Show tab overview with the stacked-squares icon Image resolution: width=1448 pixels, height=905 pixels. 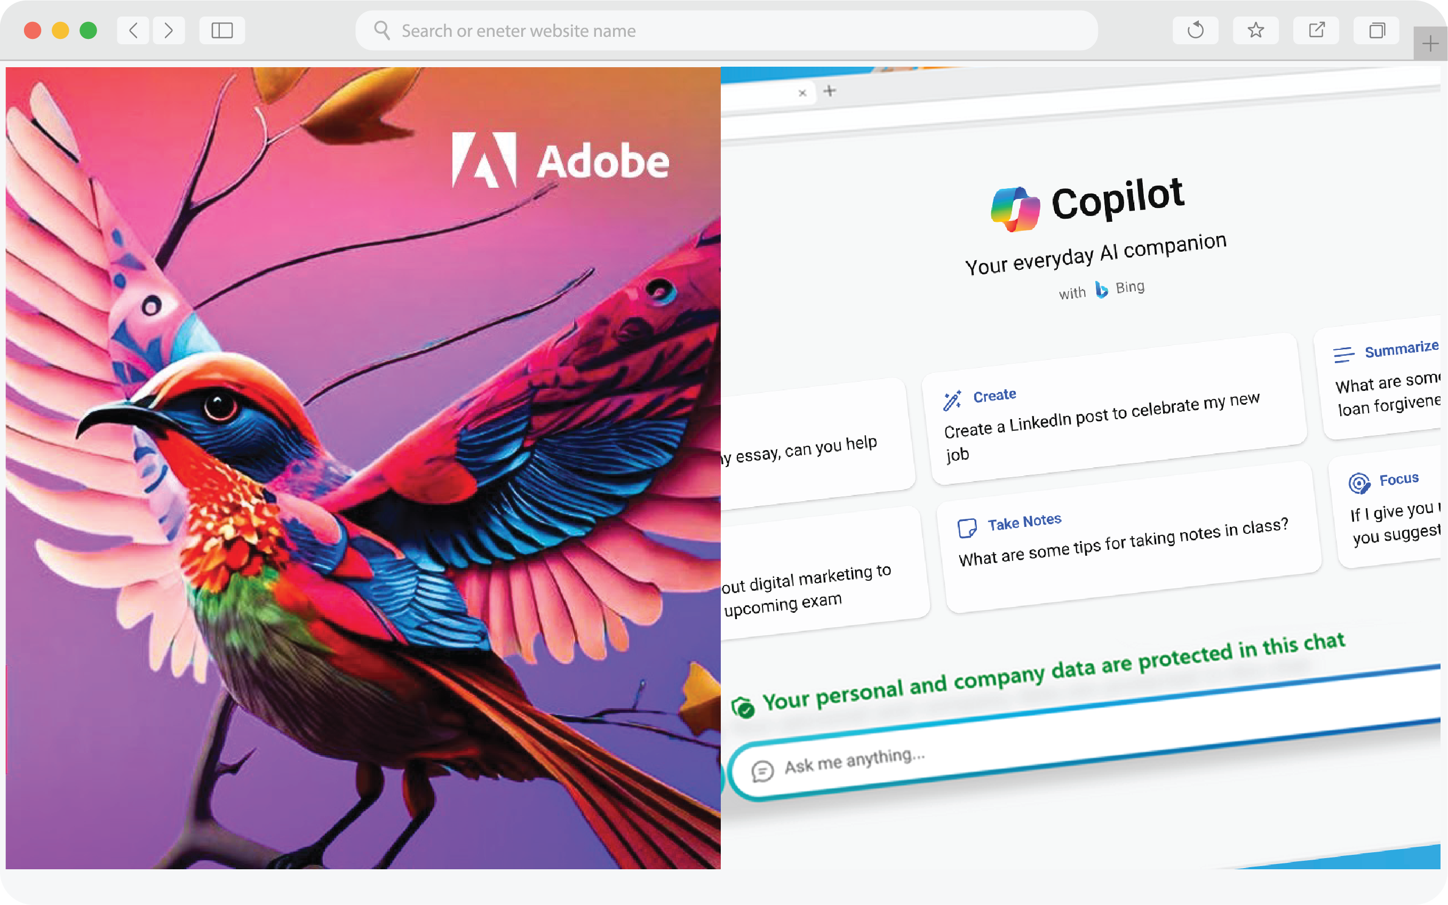pos(1377,30)
